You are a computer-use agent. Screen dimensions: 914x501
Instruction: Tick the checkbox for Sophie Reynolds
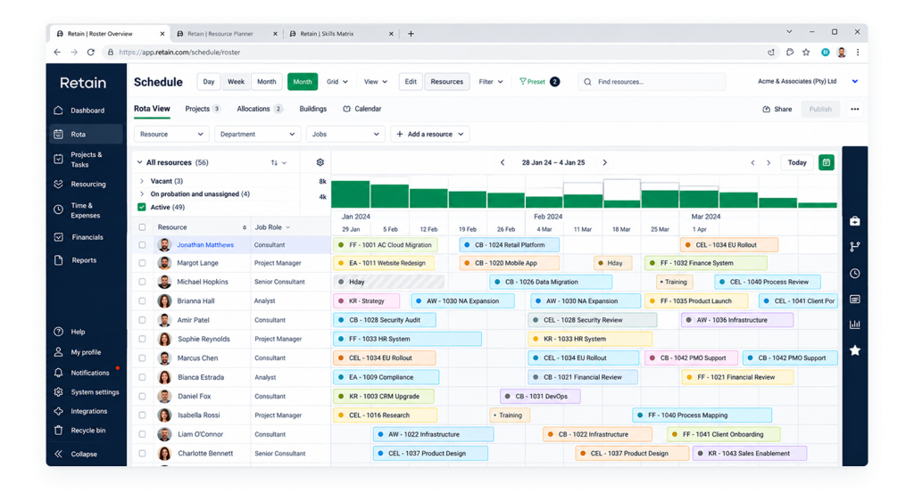pos(142,339)
